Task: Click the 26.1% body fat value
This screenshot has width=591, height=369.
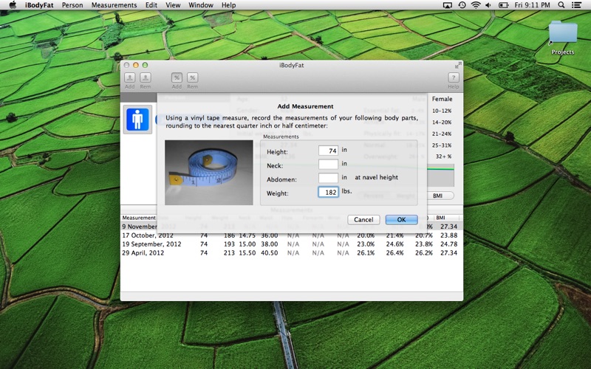Action: [366, 252]
